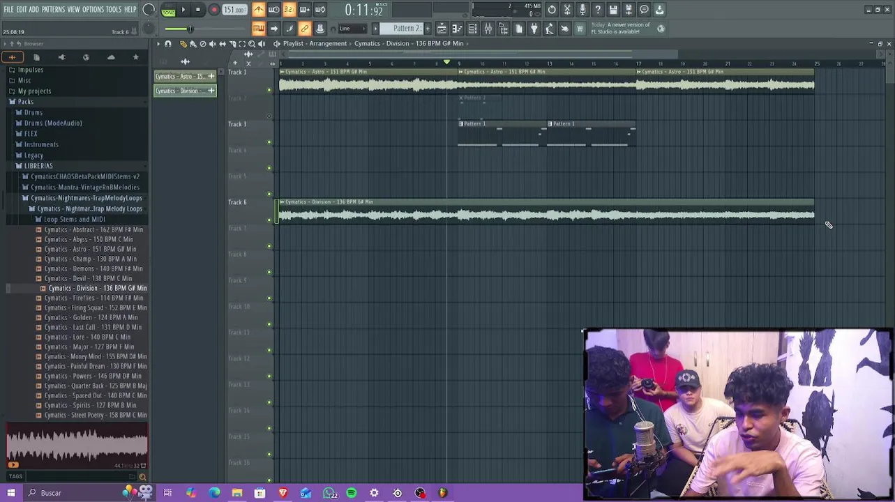Save project with the floppy disk icon
This screenshot has width=895, height=502.
[613, 10]
